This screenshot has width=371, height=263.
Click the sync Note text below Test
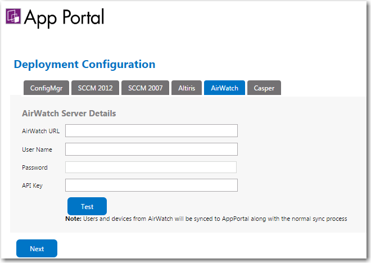[206, 219]
